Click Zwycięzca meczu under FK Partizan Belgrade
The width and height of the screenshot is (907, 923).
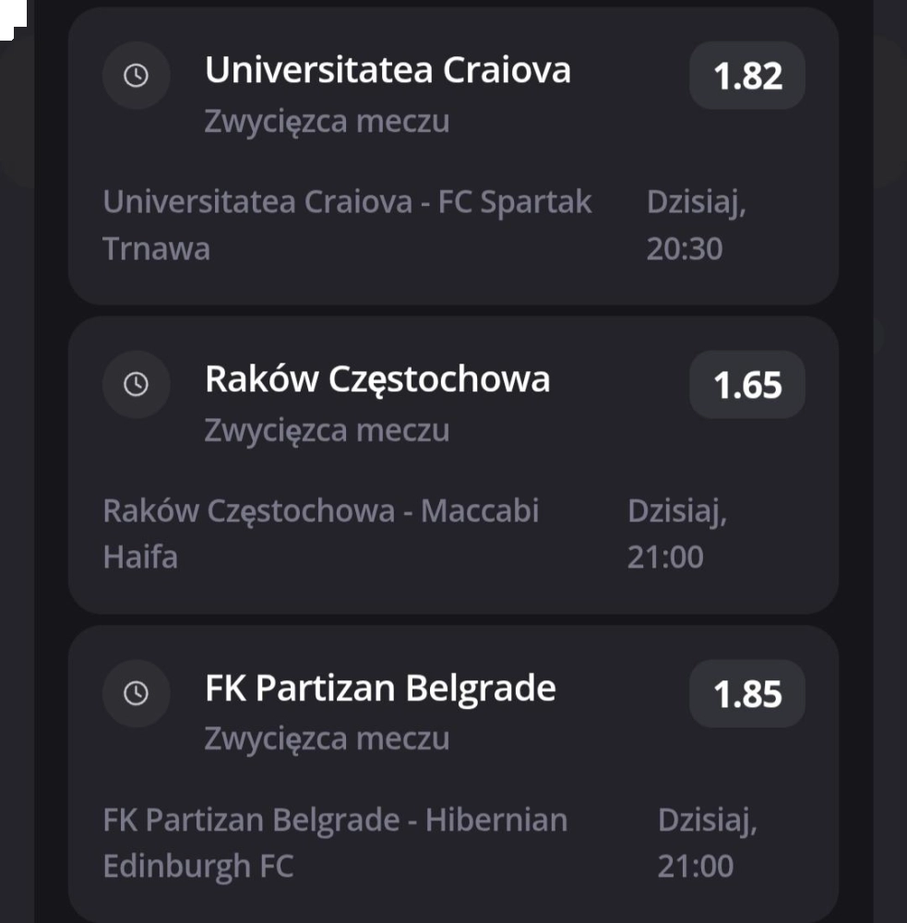(327, 738)
